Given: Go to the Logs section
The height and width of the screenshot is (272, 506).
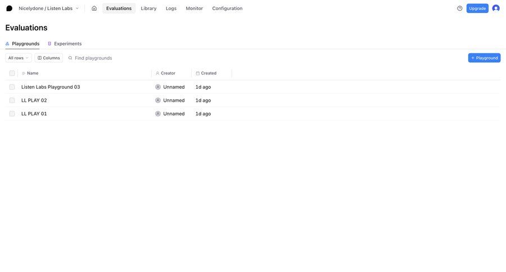Looking at the screenshot, I should point(171,8).
